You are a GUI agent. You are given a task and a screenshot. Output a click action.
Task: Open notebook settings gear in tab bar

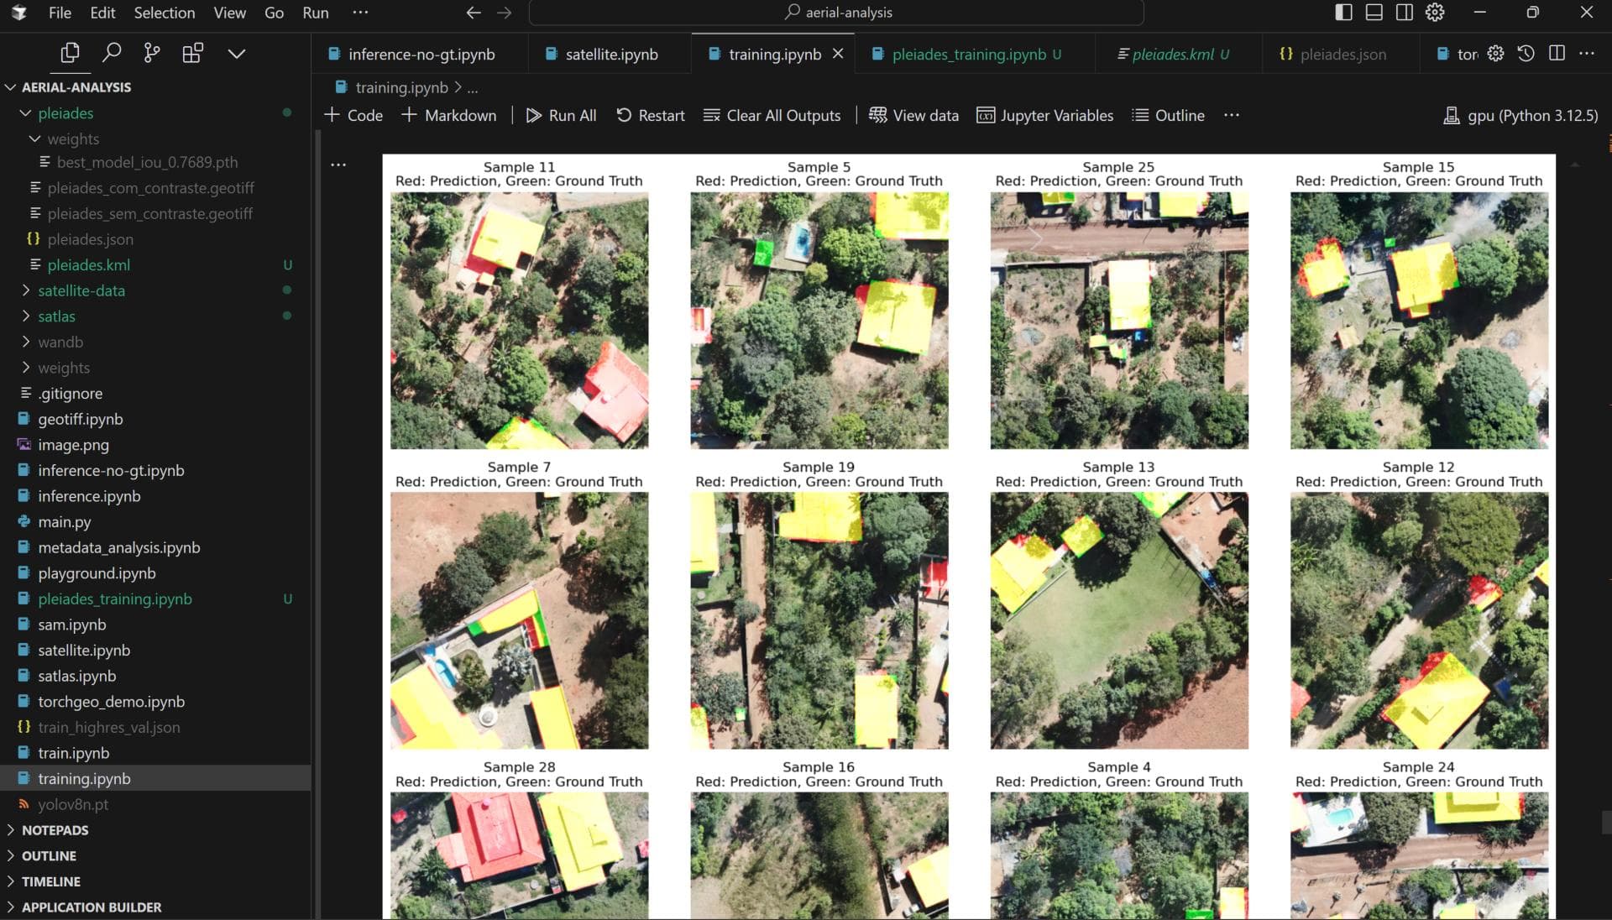coord(1495,54)
